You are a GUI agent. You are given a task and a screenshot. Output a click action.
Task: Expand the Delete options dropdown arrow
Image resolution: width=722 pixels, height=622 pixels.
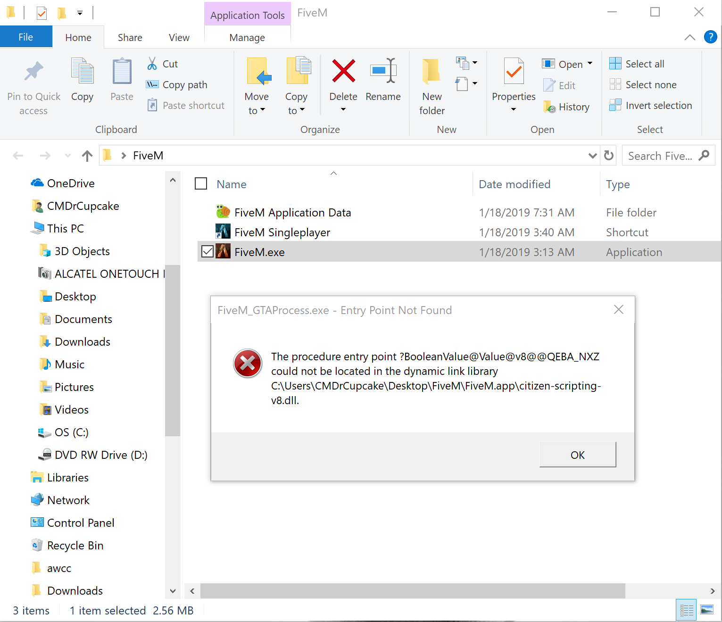[343, 109]
